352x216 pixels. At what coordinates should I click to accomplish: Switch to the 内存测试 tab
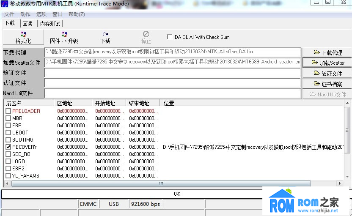[x=50, y=24]
